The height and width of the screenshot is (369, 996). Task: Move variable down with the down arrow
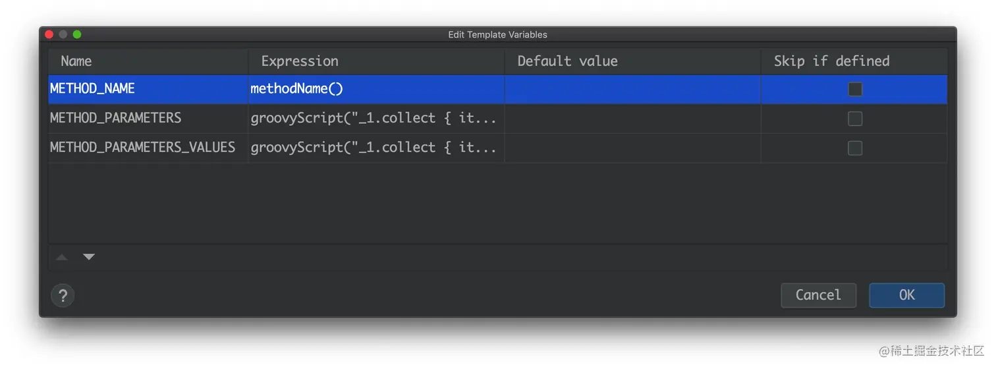(x=89, y=257)
